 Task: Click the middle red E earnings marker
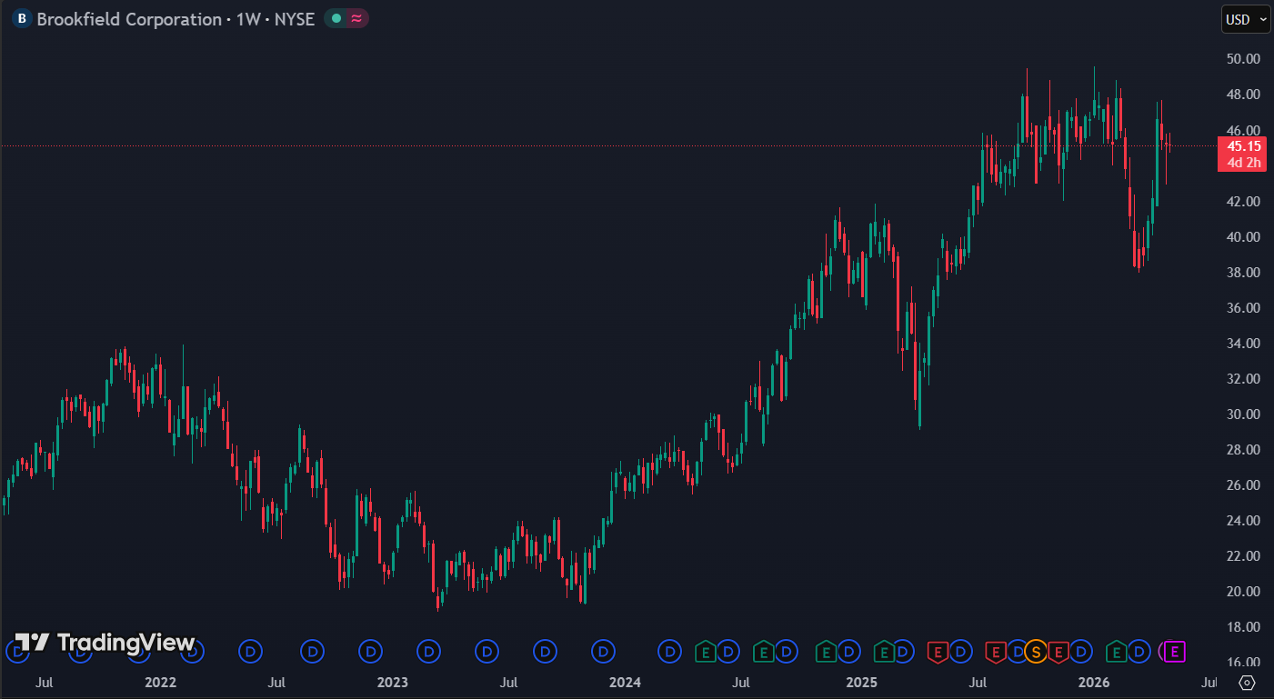click(995, 651)
